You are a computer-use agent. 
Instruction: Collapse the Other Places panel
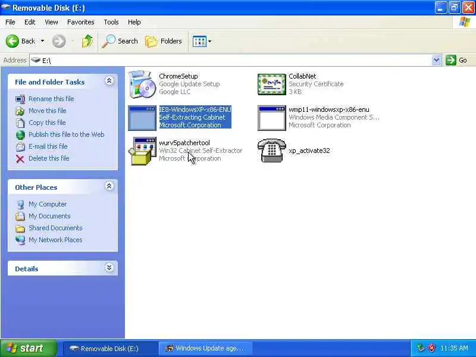pos(109,186)
